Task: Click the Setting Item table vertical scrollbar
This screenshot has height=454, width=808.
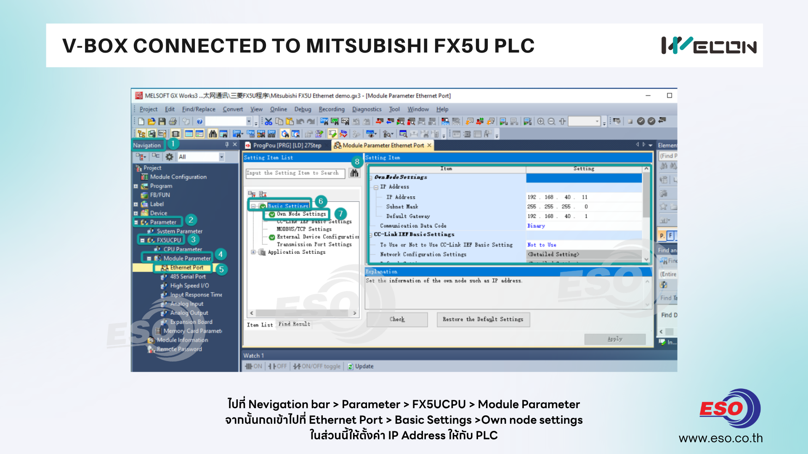Action: tap(646, 214)
